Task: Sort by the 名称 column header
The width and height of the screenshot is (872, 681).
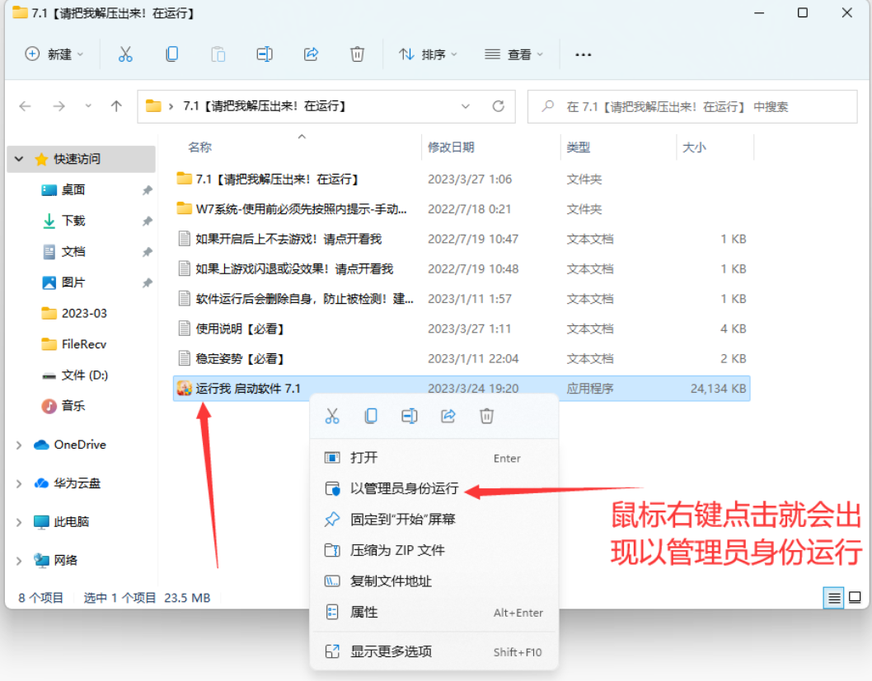Action: pos(199,147)
